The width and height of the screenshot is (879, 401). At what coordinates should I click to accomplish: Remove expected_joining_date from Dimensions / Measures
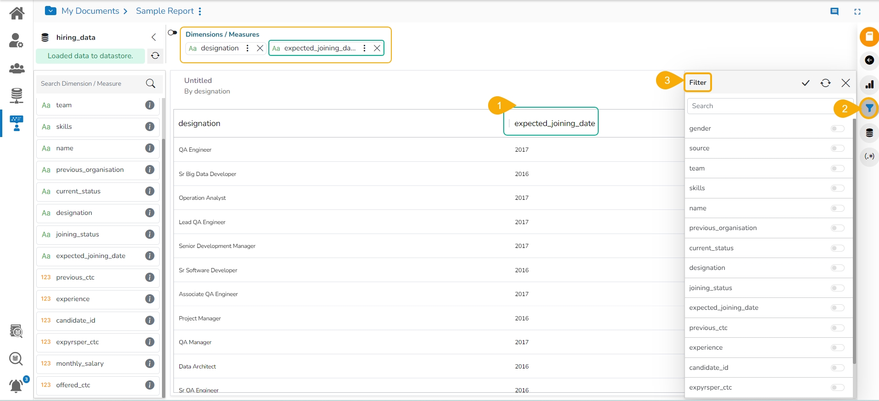[377, 48]
